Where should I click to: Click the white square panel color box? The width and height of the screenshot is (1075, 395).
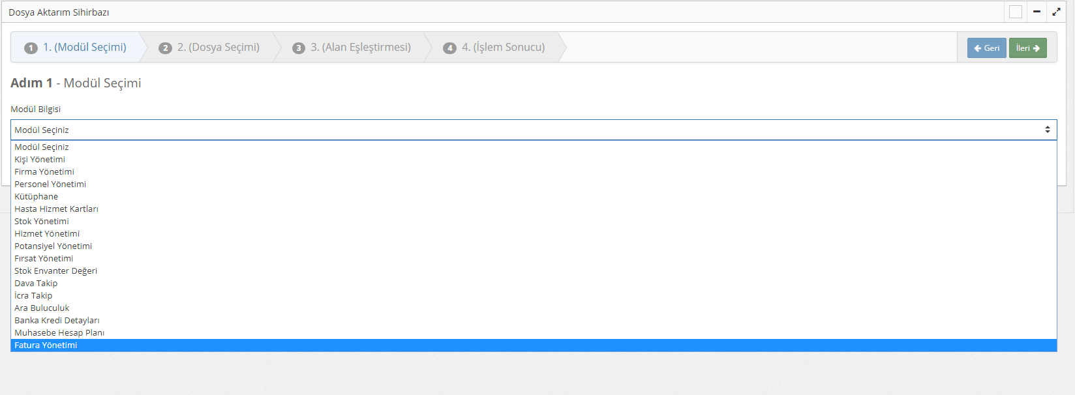click(x=1016, y=12)
